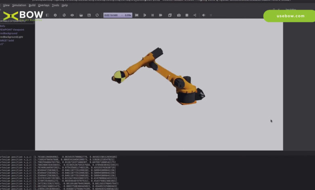This screenshot has height=190, width=315.
Task: Pause the running simulation
Action: [x=152, y=15]
